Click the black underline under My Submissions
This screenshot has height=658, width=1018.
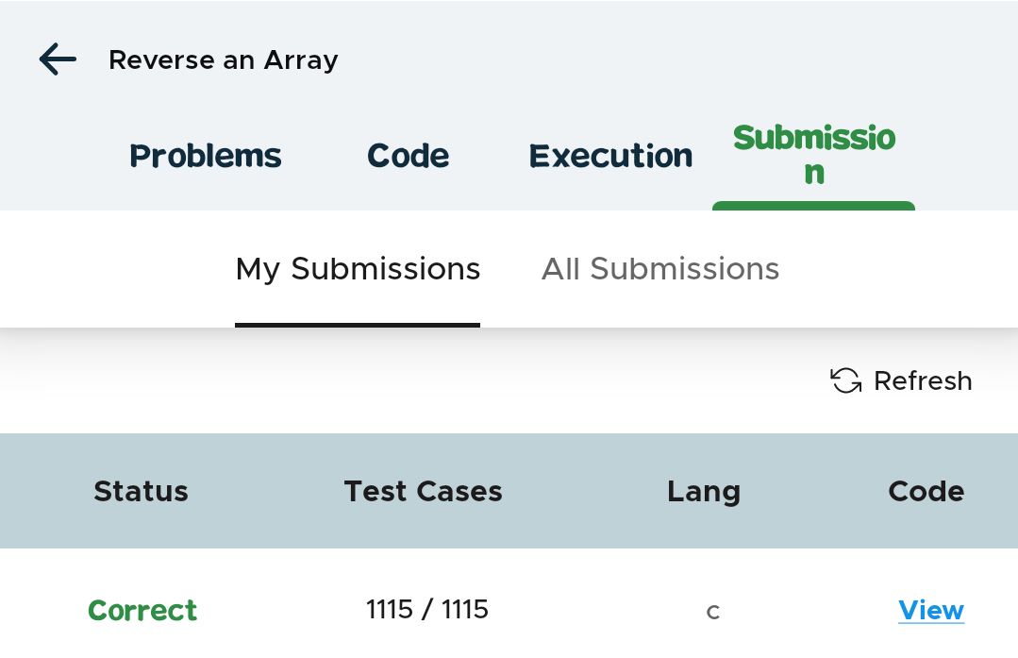(358, 325)
